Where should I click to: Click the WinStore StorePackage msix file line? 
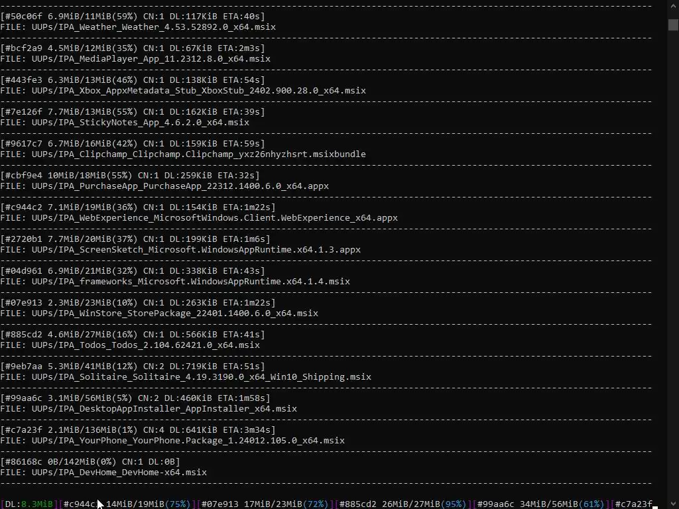click(159, 313)
